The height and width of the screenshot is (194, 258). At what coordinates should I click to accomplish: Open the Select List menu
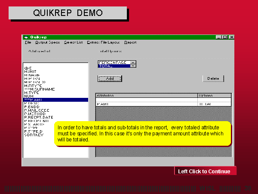point(73,42)
